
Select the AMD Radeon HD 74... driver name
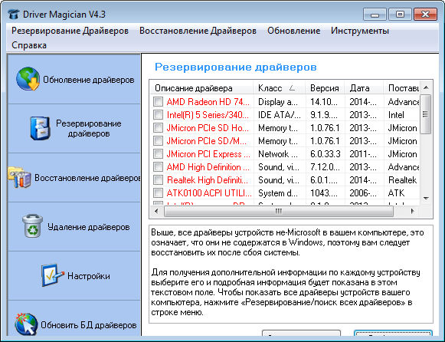pos(208,102)
